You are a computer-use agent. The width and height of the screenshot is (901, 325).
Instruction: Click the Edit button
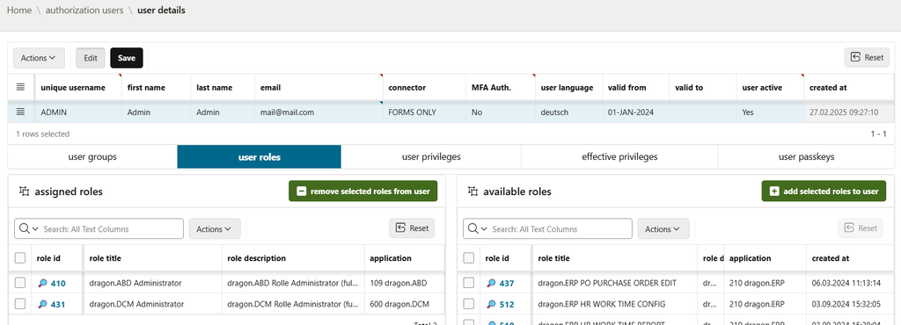(91, 58)
